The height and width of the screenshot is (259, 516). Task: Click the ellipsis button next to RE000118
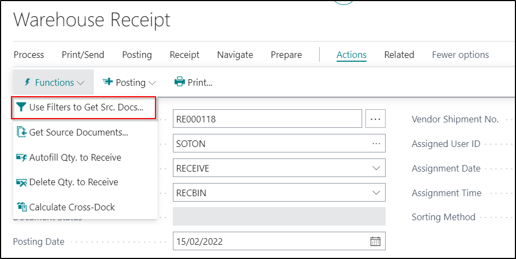pos(376,119)
